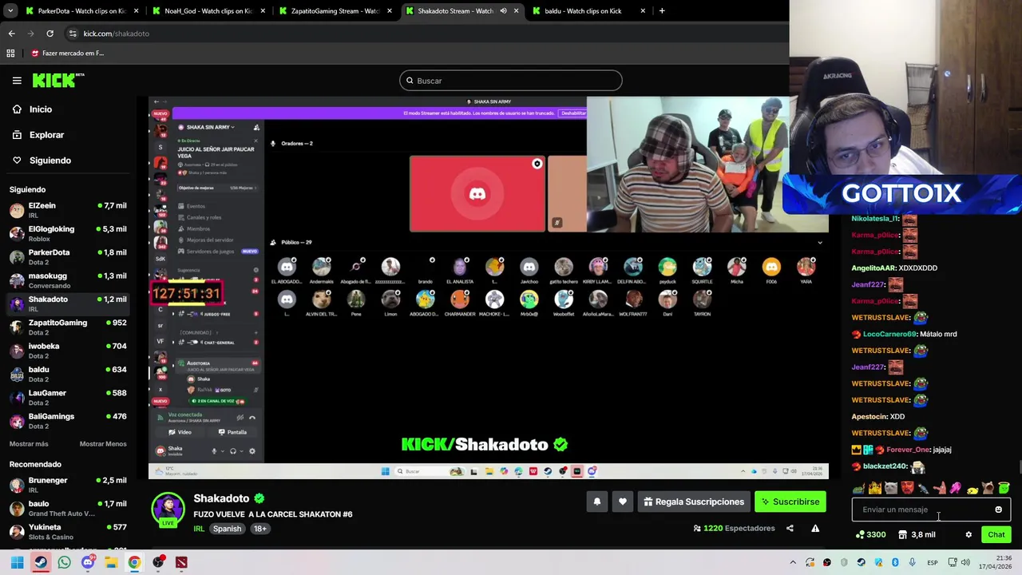This screenshot has height=575, width=1022.
Task: Open Discord from the taskbar
Action: coord(88,562)
